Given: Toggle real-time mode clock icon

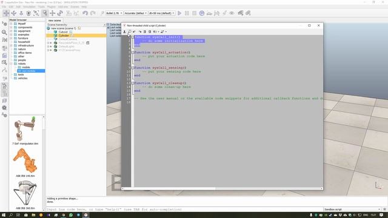Looking at the screenshot, I should [202, 13].
